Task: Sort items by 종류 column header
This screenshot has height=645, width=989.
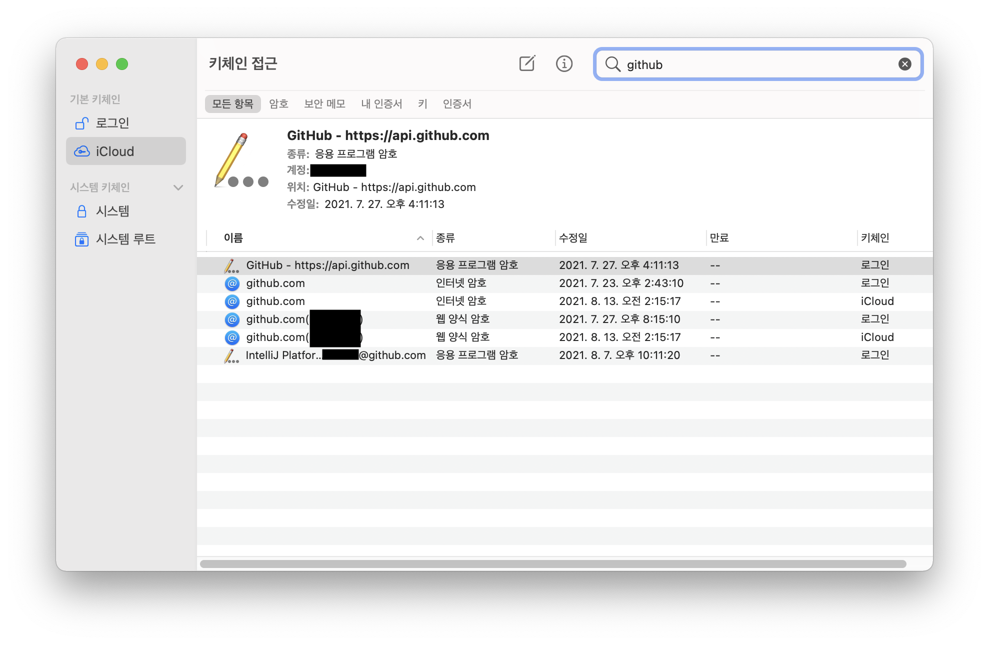Action: click(445, 238)
